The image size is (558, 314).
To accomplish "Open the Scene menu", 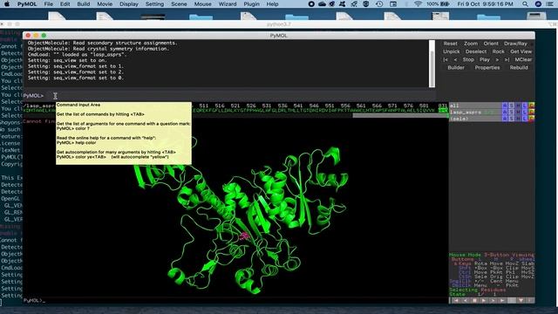I will coord(179,3).
